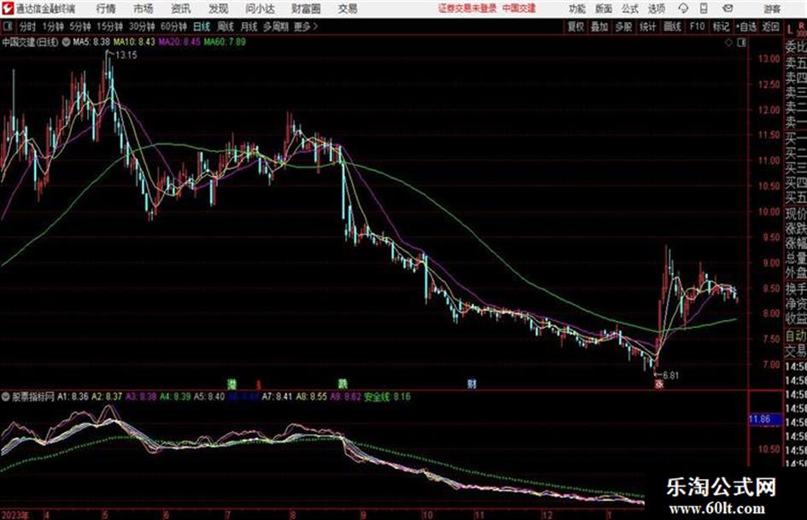This screenshot has width=807, height=520.
Task: Switch to 60分钟 period tab
Action: pyautogui.click(x=174, y=26)
